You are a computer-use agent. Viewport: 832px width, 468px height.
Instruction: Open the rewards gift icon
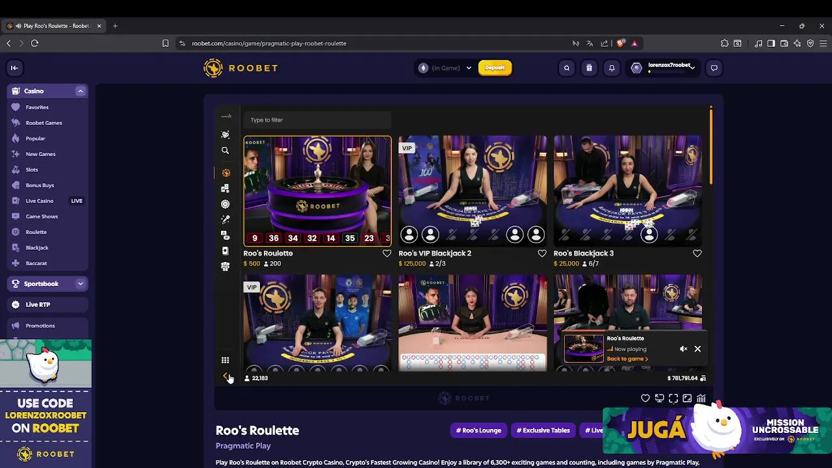pos(589,68)
